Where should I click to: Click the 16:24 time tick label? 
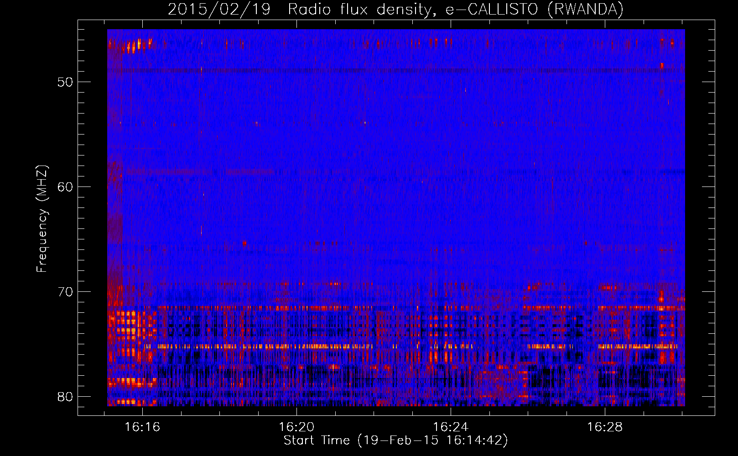[451, 427]
